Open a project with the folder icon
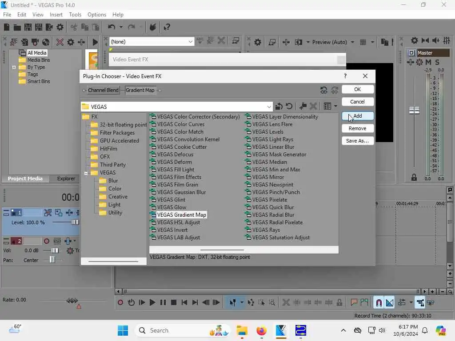The width and height of the screenshot is (455, 341). (17, 27)
